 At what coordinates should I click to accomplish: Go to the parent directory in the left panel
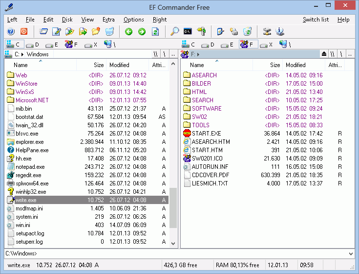[173, 54]
